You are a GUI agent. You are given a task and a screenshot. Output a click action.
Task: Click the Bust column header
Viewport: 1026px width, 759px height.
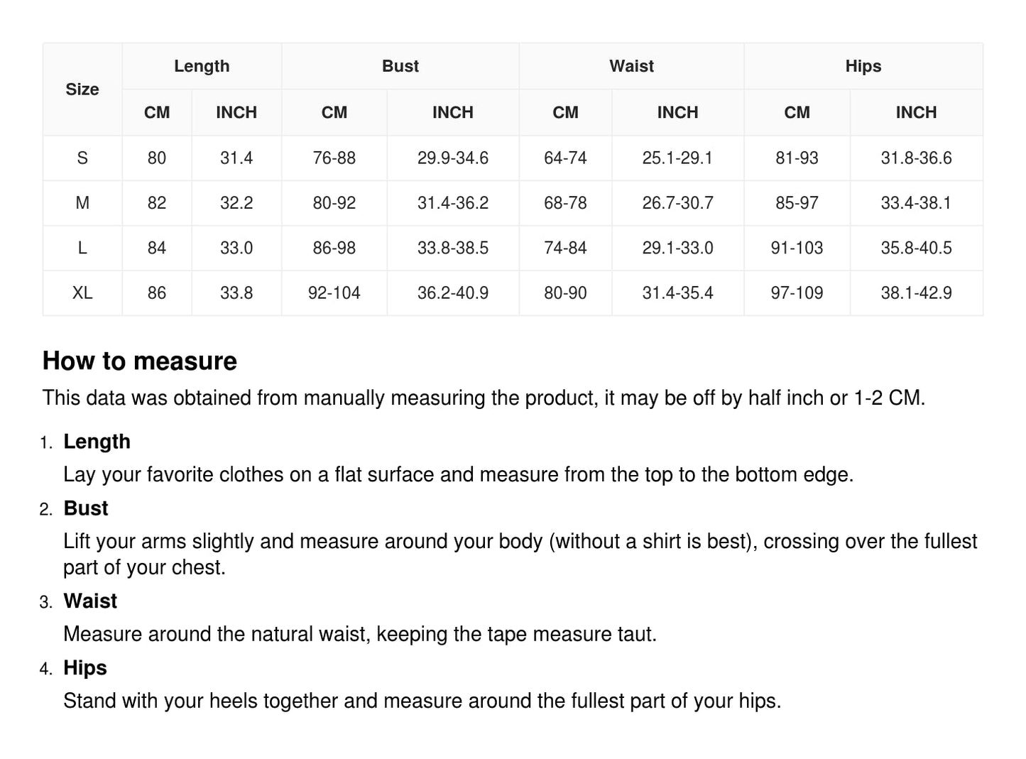pos(400,66)
